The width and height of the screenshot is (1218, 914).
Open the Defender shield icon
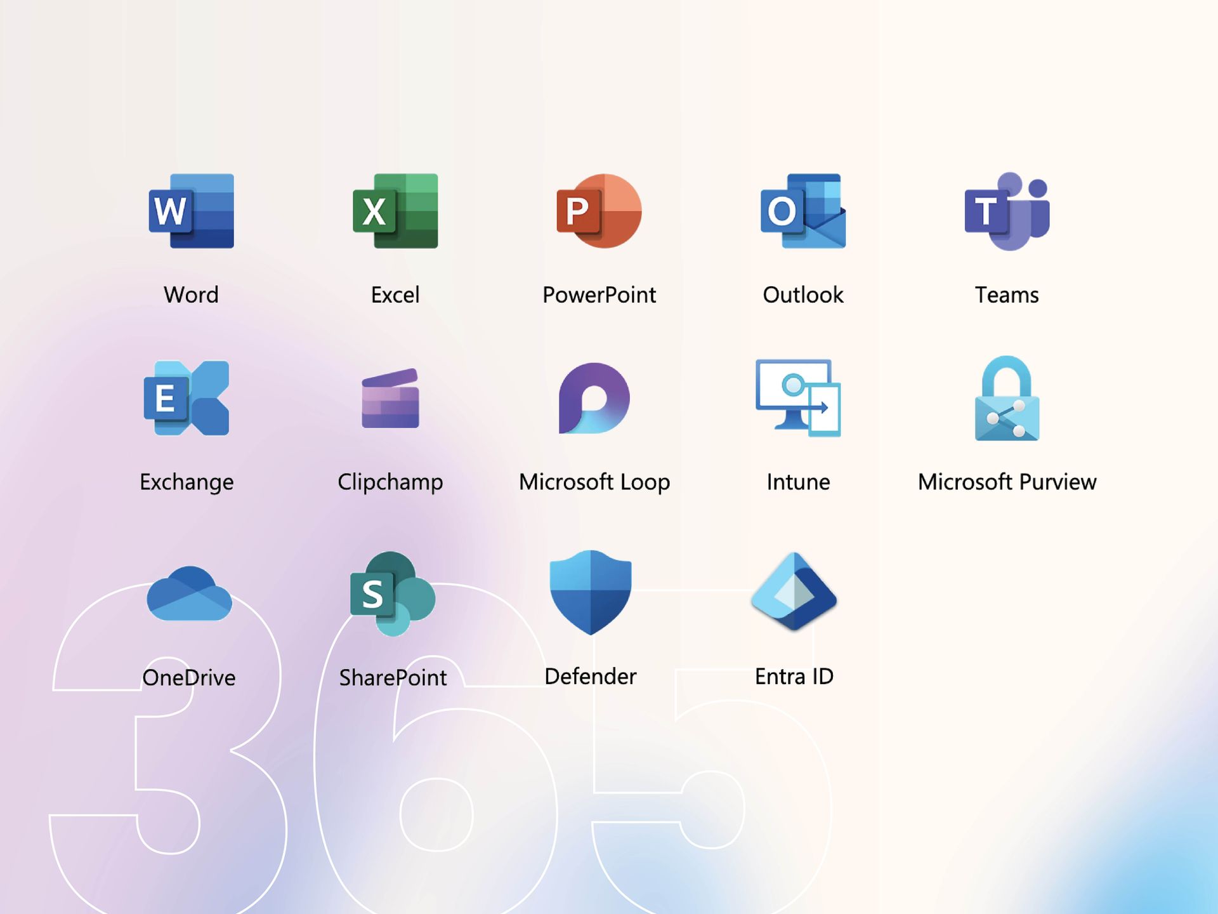(x=591, y=592)
